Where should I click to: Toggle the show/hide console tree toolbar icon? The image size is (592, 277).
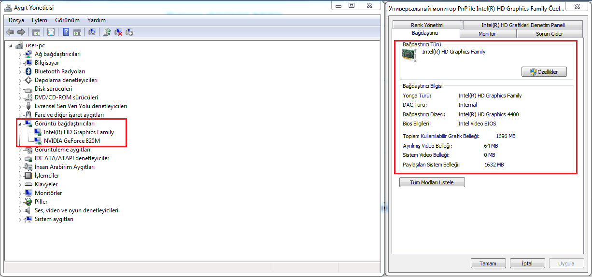[36, 32]
